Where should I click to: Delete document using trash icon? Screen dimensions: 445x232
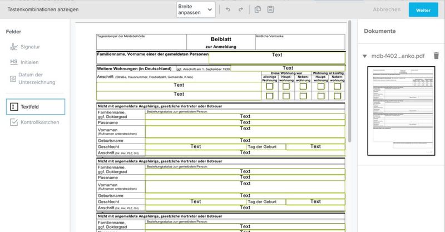pos(436,56)
